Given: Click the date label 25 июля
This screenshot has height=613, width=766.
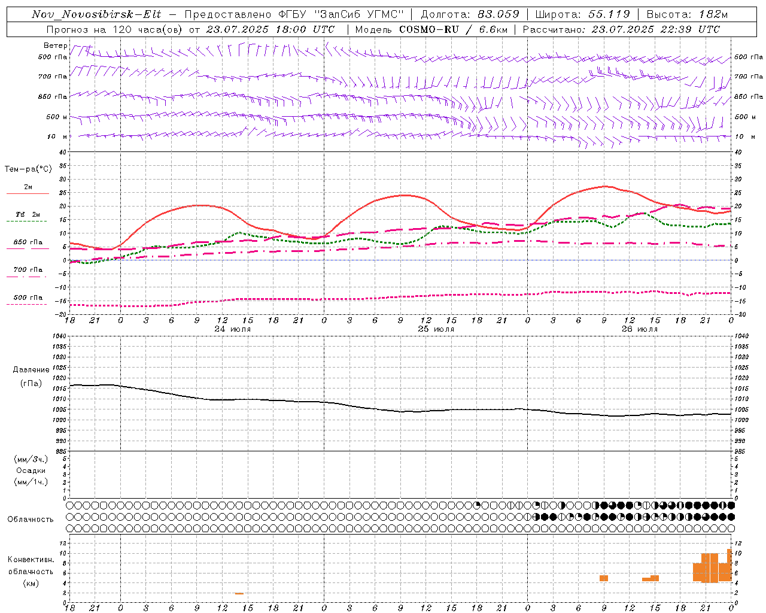Looking at the screenshot, I should click(x=436, y=329).
